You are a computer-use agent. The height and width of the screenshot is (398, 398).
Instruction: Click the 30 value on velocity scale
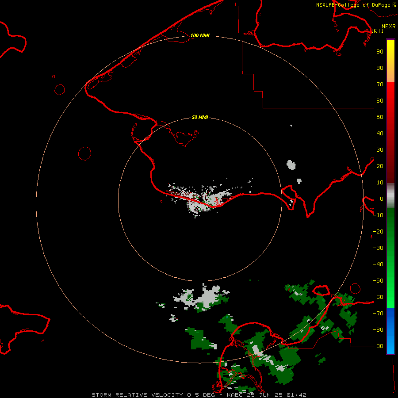pyautogui.click(x=380, y=150)
